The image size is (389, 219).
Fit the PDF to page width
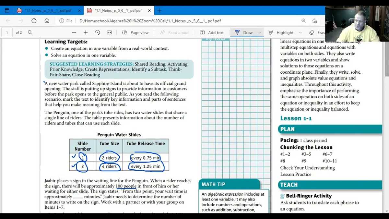[x=109, y=32]
